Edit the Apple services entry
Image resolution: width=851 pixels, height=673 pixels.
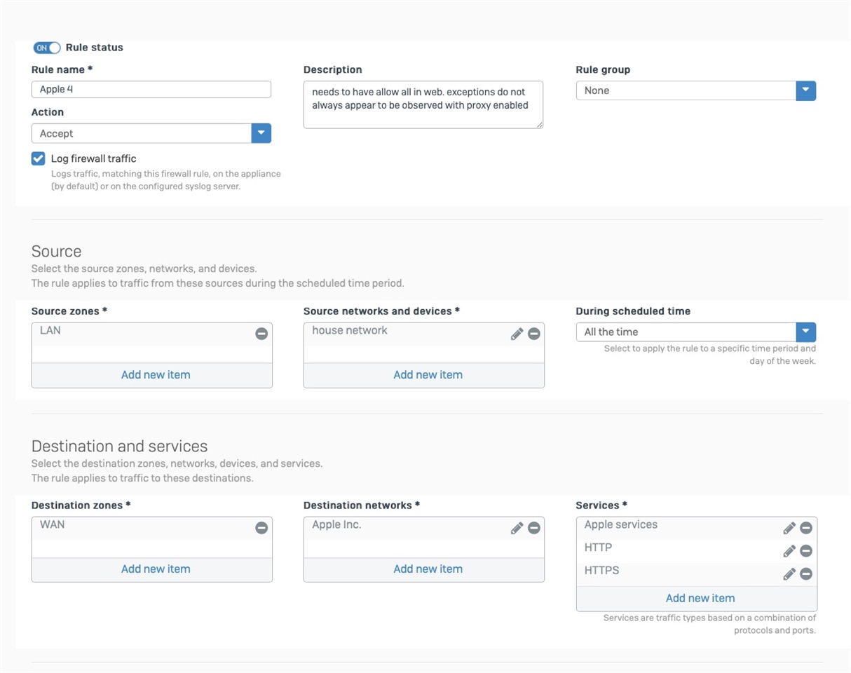pos(789,528)
